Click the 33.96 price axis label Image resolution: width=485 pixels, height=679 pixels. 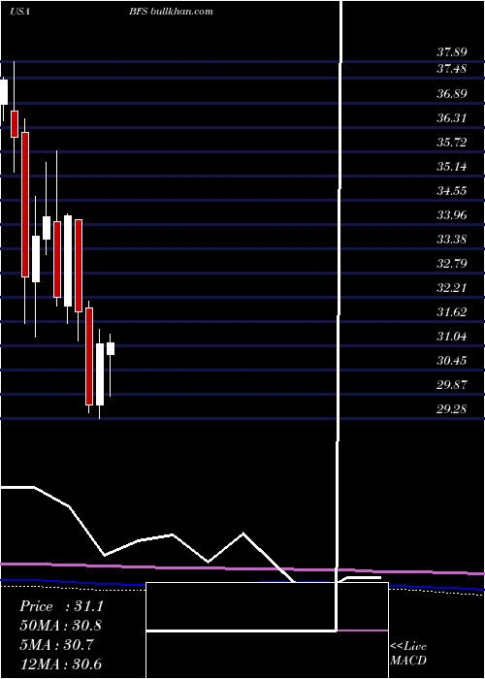click(x=452, y=214)
